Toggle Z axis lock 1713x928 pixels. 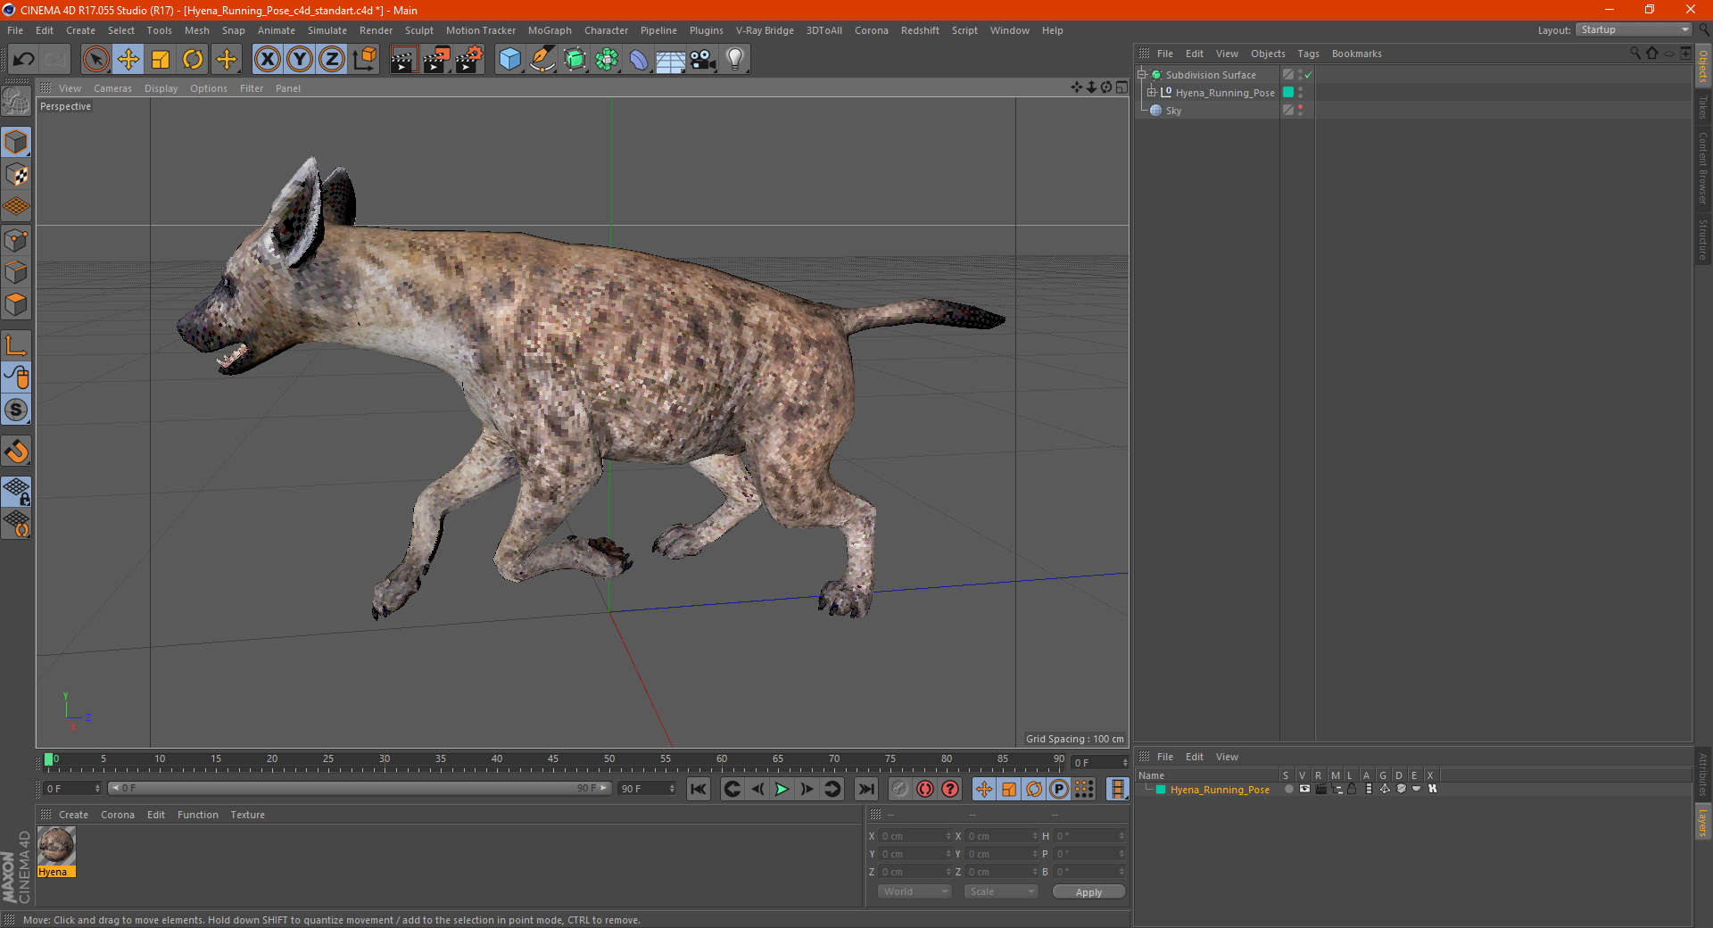(x=332, y=60)
